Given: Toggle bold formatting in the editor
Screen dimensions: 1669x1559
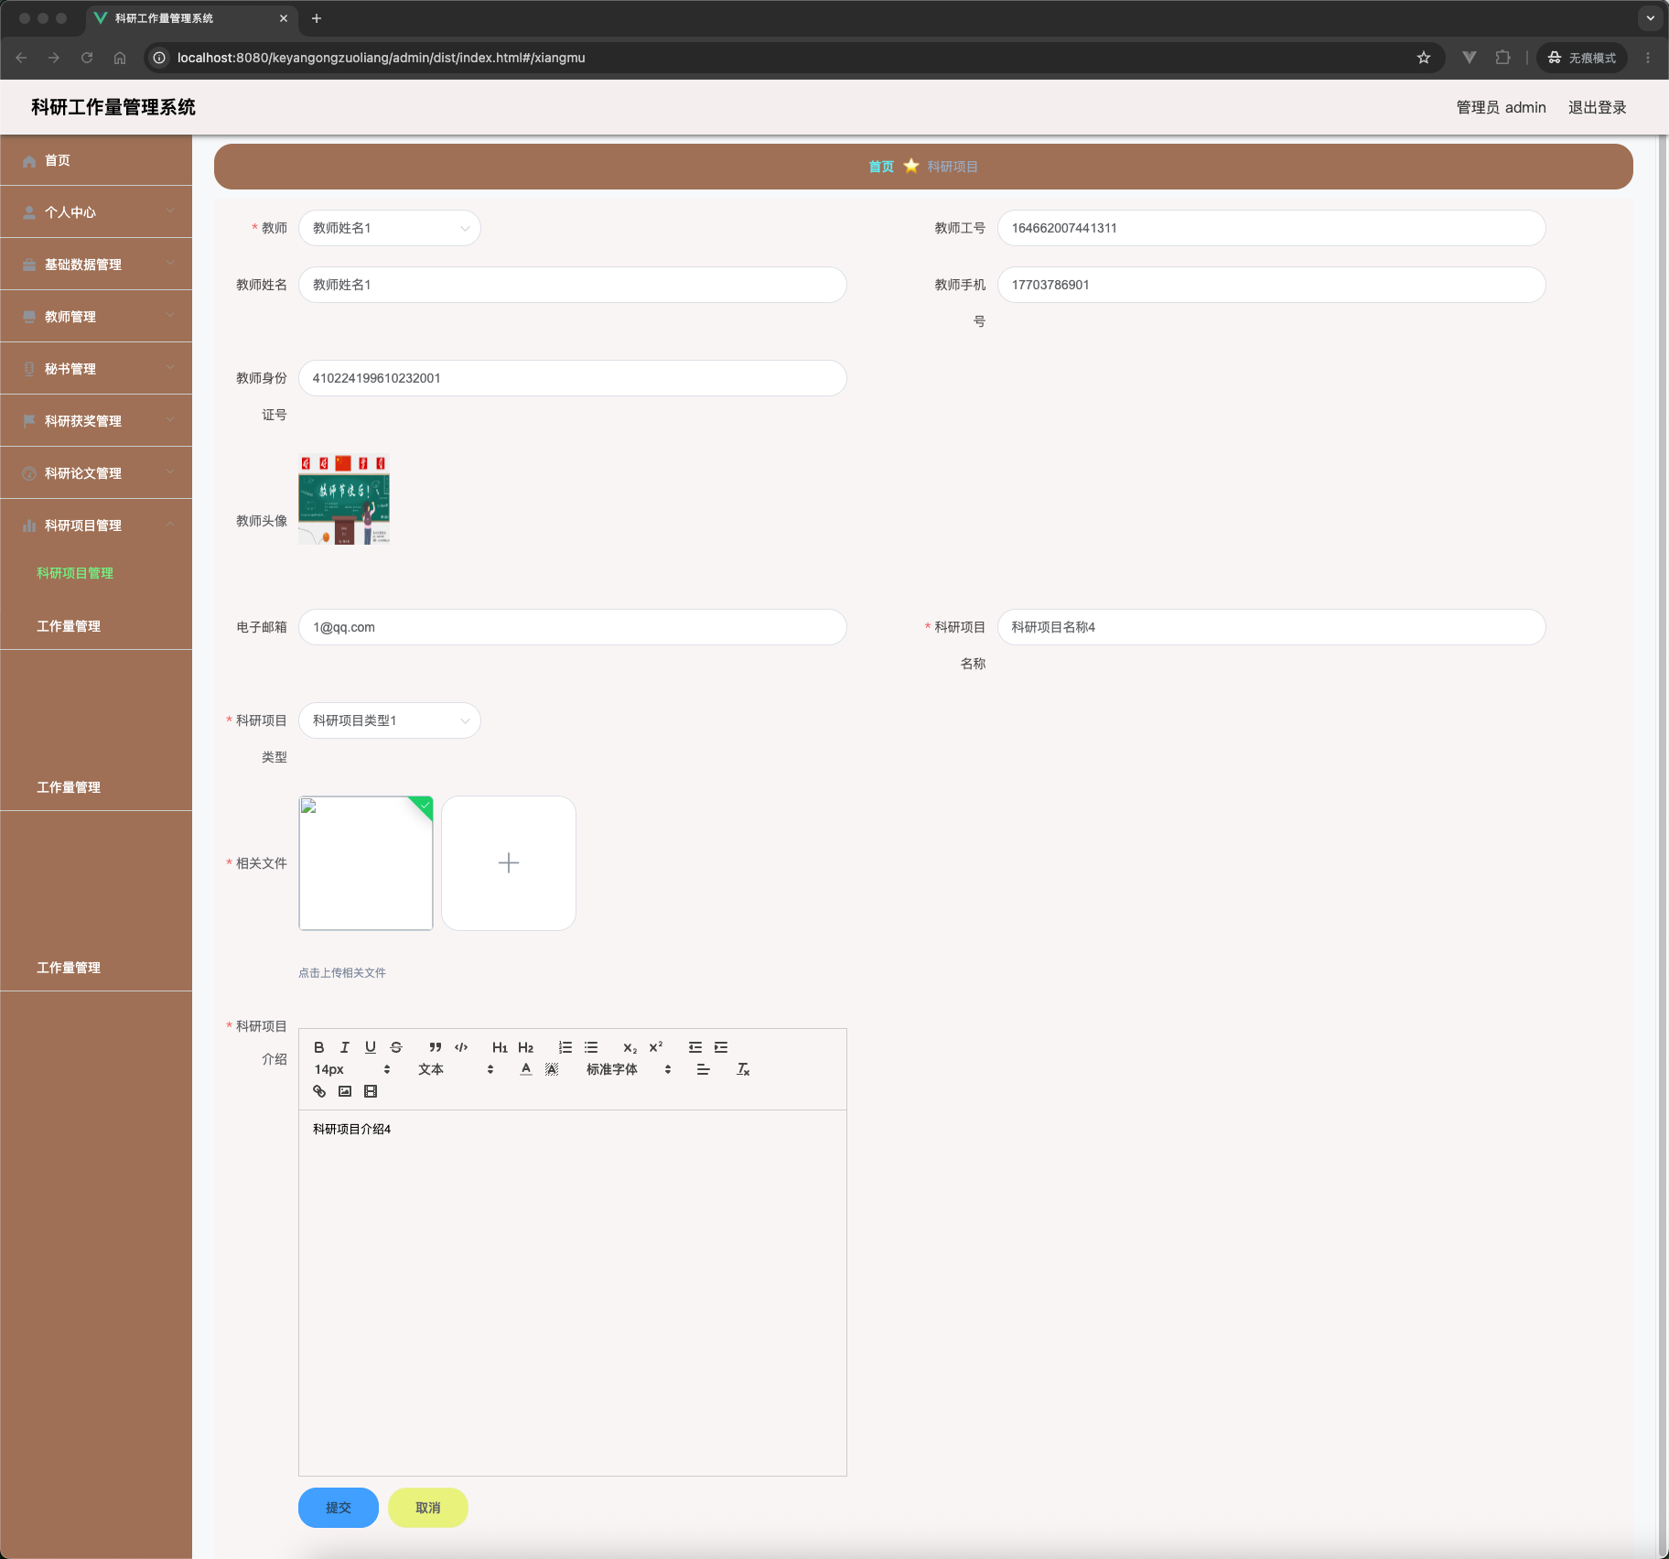Looking at the screenshot, I should [319, 1047].
